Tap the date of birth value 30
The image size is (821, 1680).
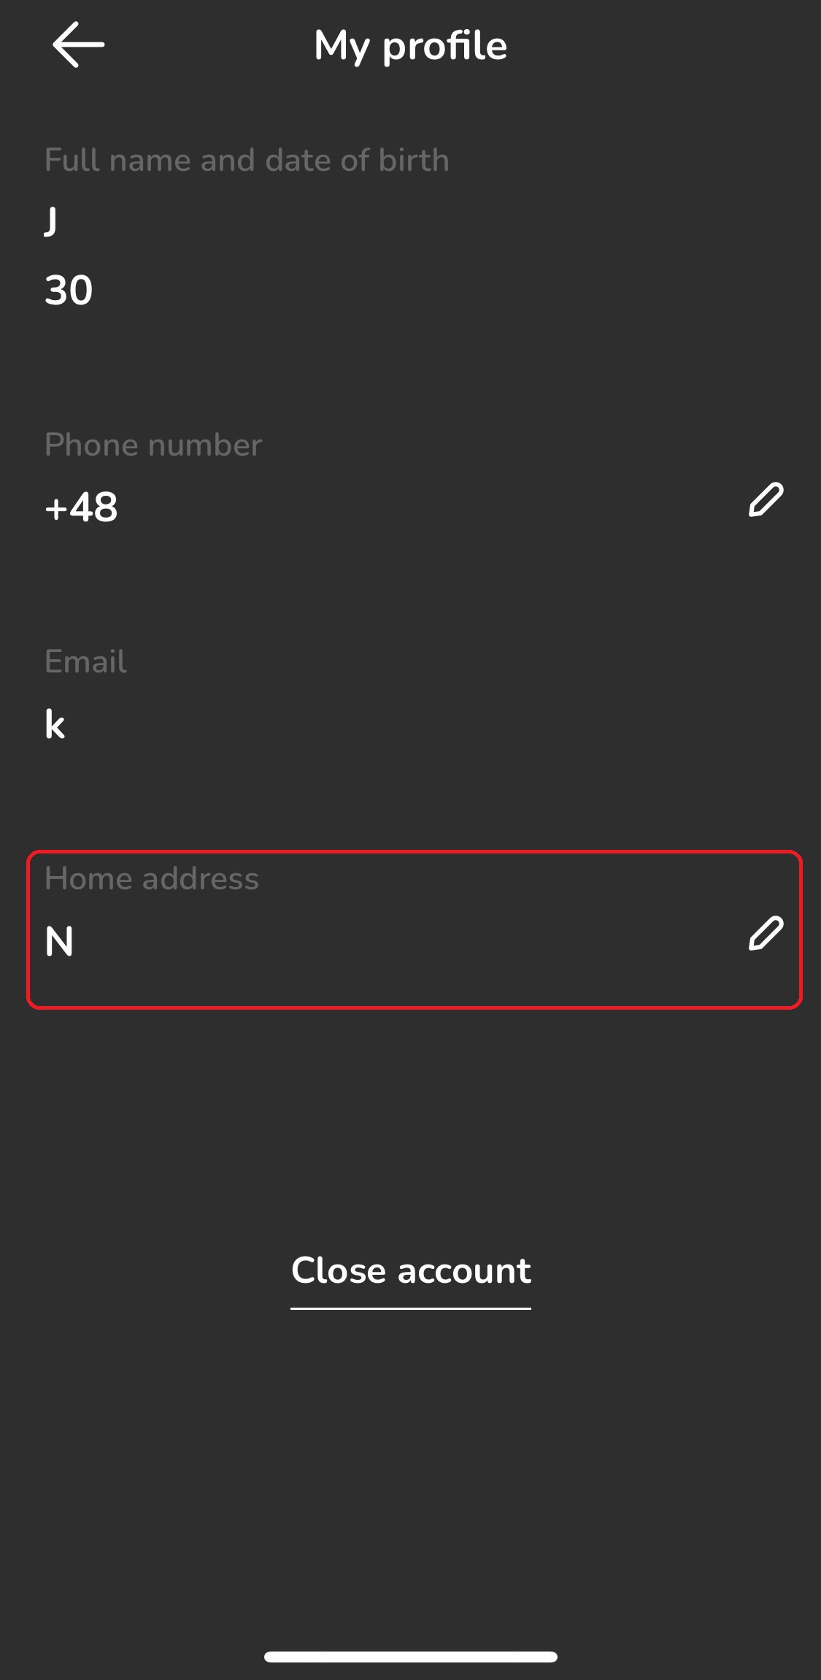pos(69,291)
